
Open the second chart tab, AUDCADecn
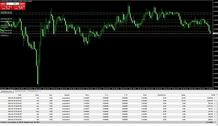click(20, 91)
